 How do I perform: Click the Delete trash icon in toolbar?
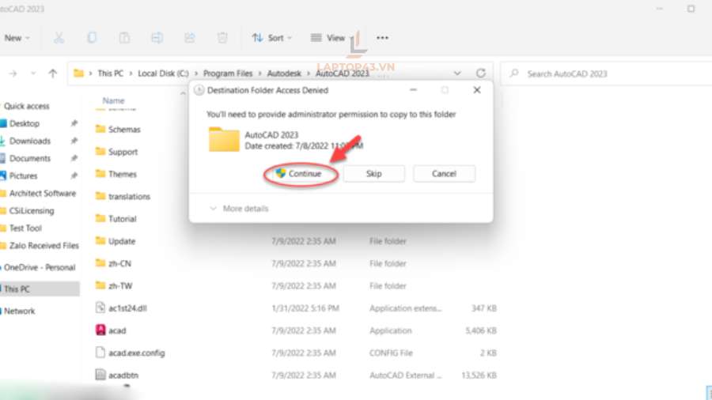point(222,38)
